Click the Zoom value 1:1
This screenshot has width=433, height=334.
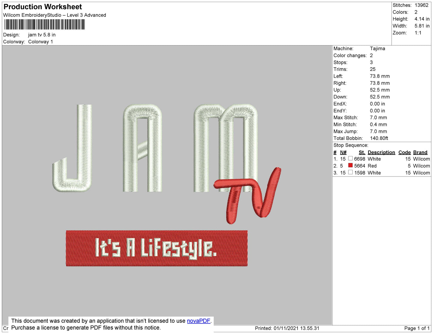(418, 33)
